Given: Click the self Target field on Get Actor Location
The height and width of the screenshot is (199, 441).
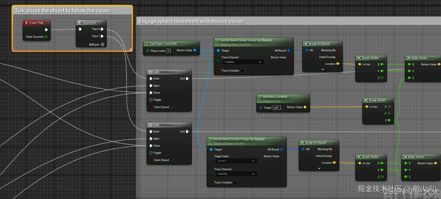Looking at the screenshot, I should click(276, 108).
